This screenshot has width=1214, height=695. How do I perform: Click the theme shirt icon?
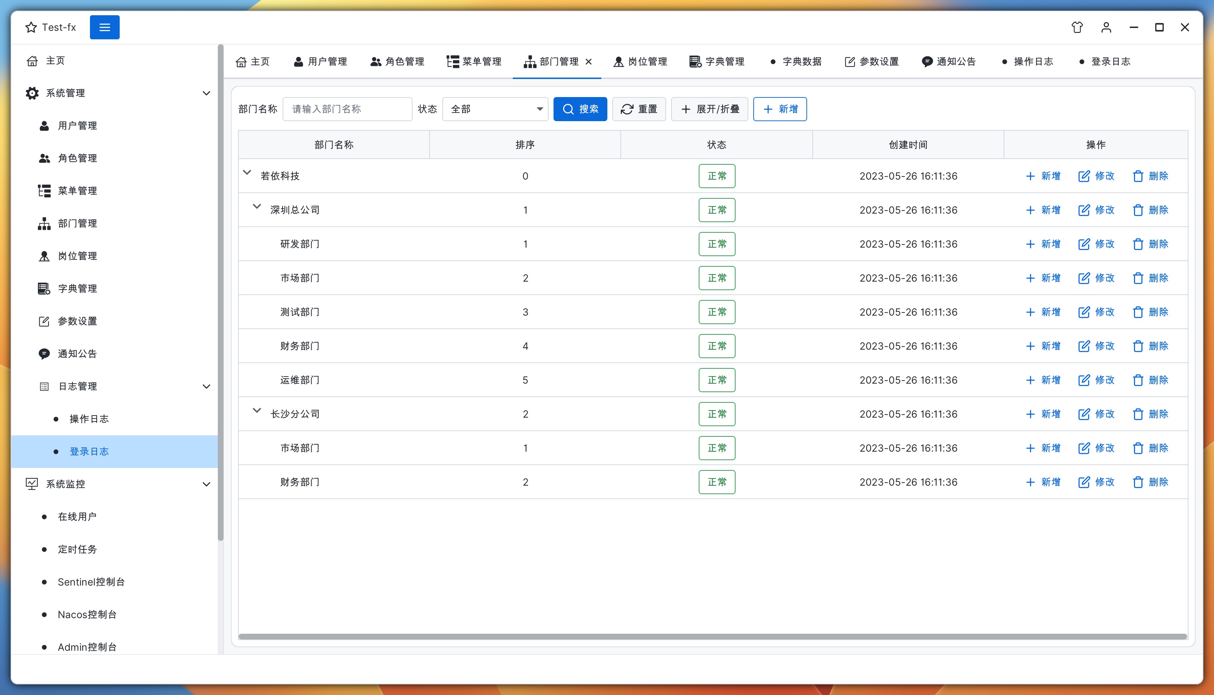(1077, 27)
